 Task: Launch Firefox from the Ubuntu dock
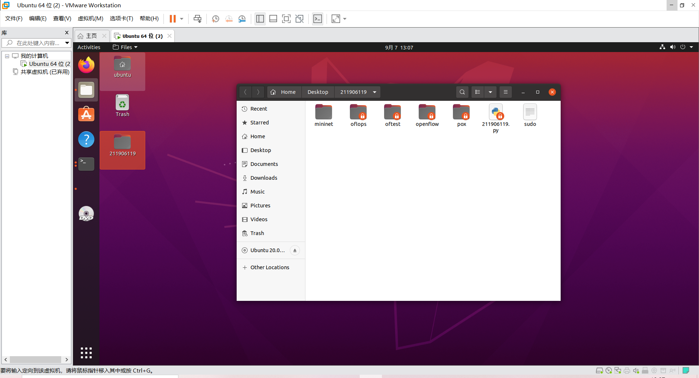coord(86,65)
